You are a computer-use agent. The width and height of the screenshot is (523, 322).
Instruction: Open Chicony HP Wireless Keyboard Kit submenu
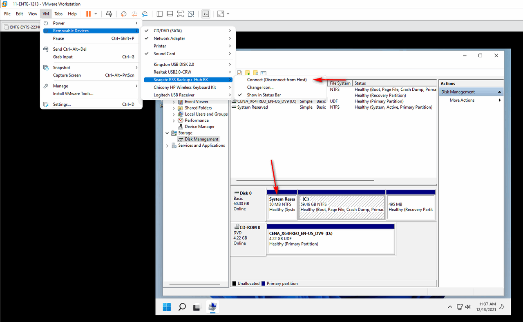coord(188,87)
